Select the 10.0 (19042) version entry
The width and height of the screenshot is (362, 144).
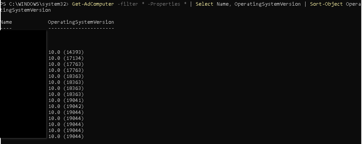coord(66,106)
